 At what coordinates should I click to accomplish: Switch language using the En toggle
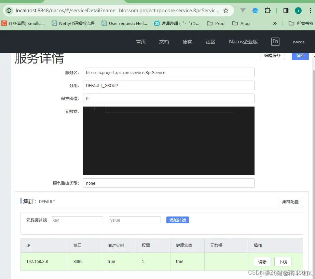(275, 41)
